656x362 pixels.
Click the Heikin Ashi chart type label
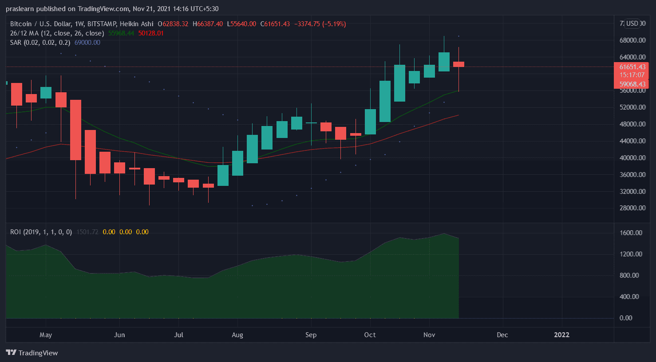point(137,24)
